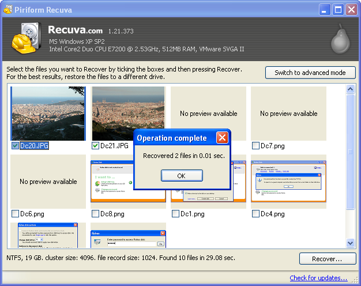Click the window resize grip in corner
This screenshot has width=361, height=286.
pos(356,280)
